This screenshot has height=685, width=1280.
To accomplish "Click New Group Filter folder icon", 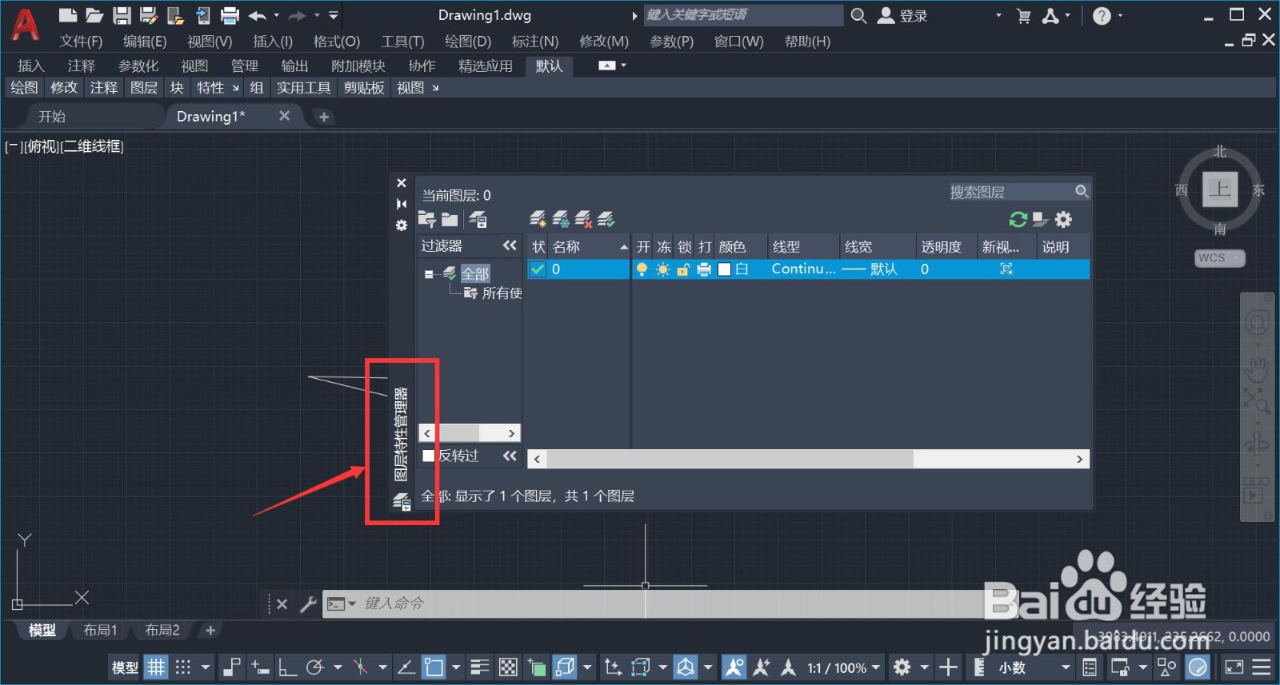I will [x=450, y=219].
